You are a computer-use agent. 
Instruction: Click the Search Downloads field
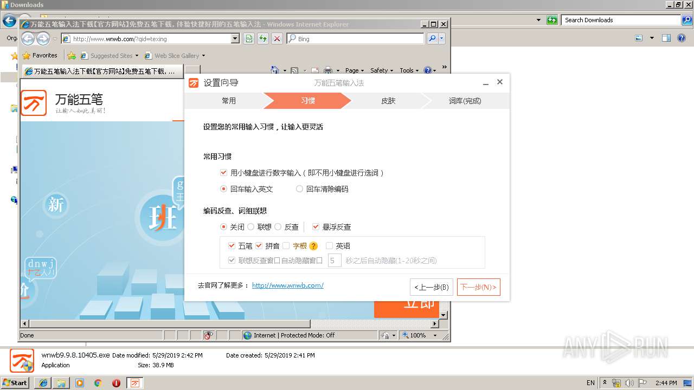621,20
